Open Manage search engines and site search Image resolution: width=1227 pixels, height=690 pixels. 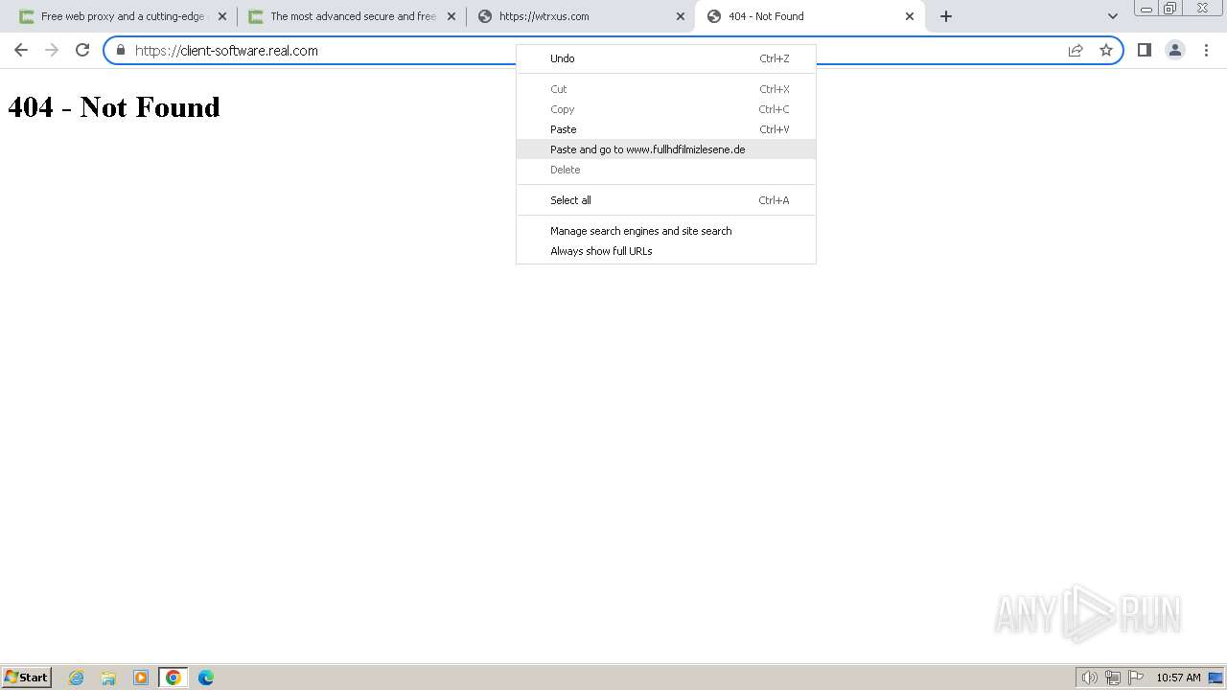tap(666, 231)
